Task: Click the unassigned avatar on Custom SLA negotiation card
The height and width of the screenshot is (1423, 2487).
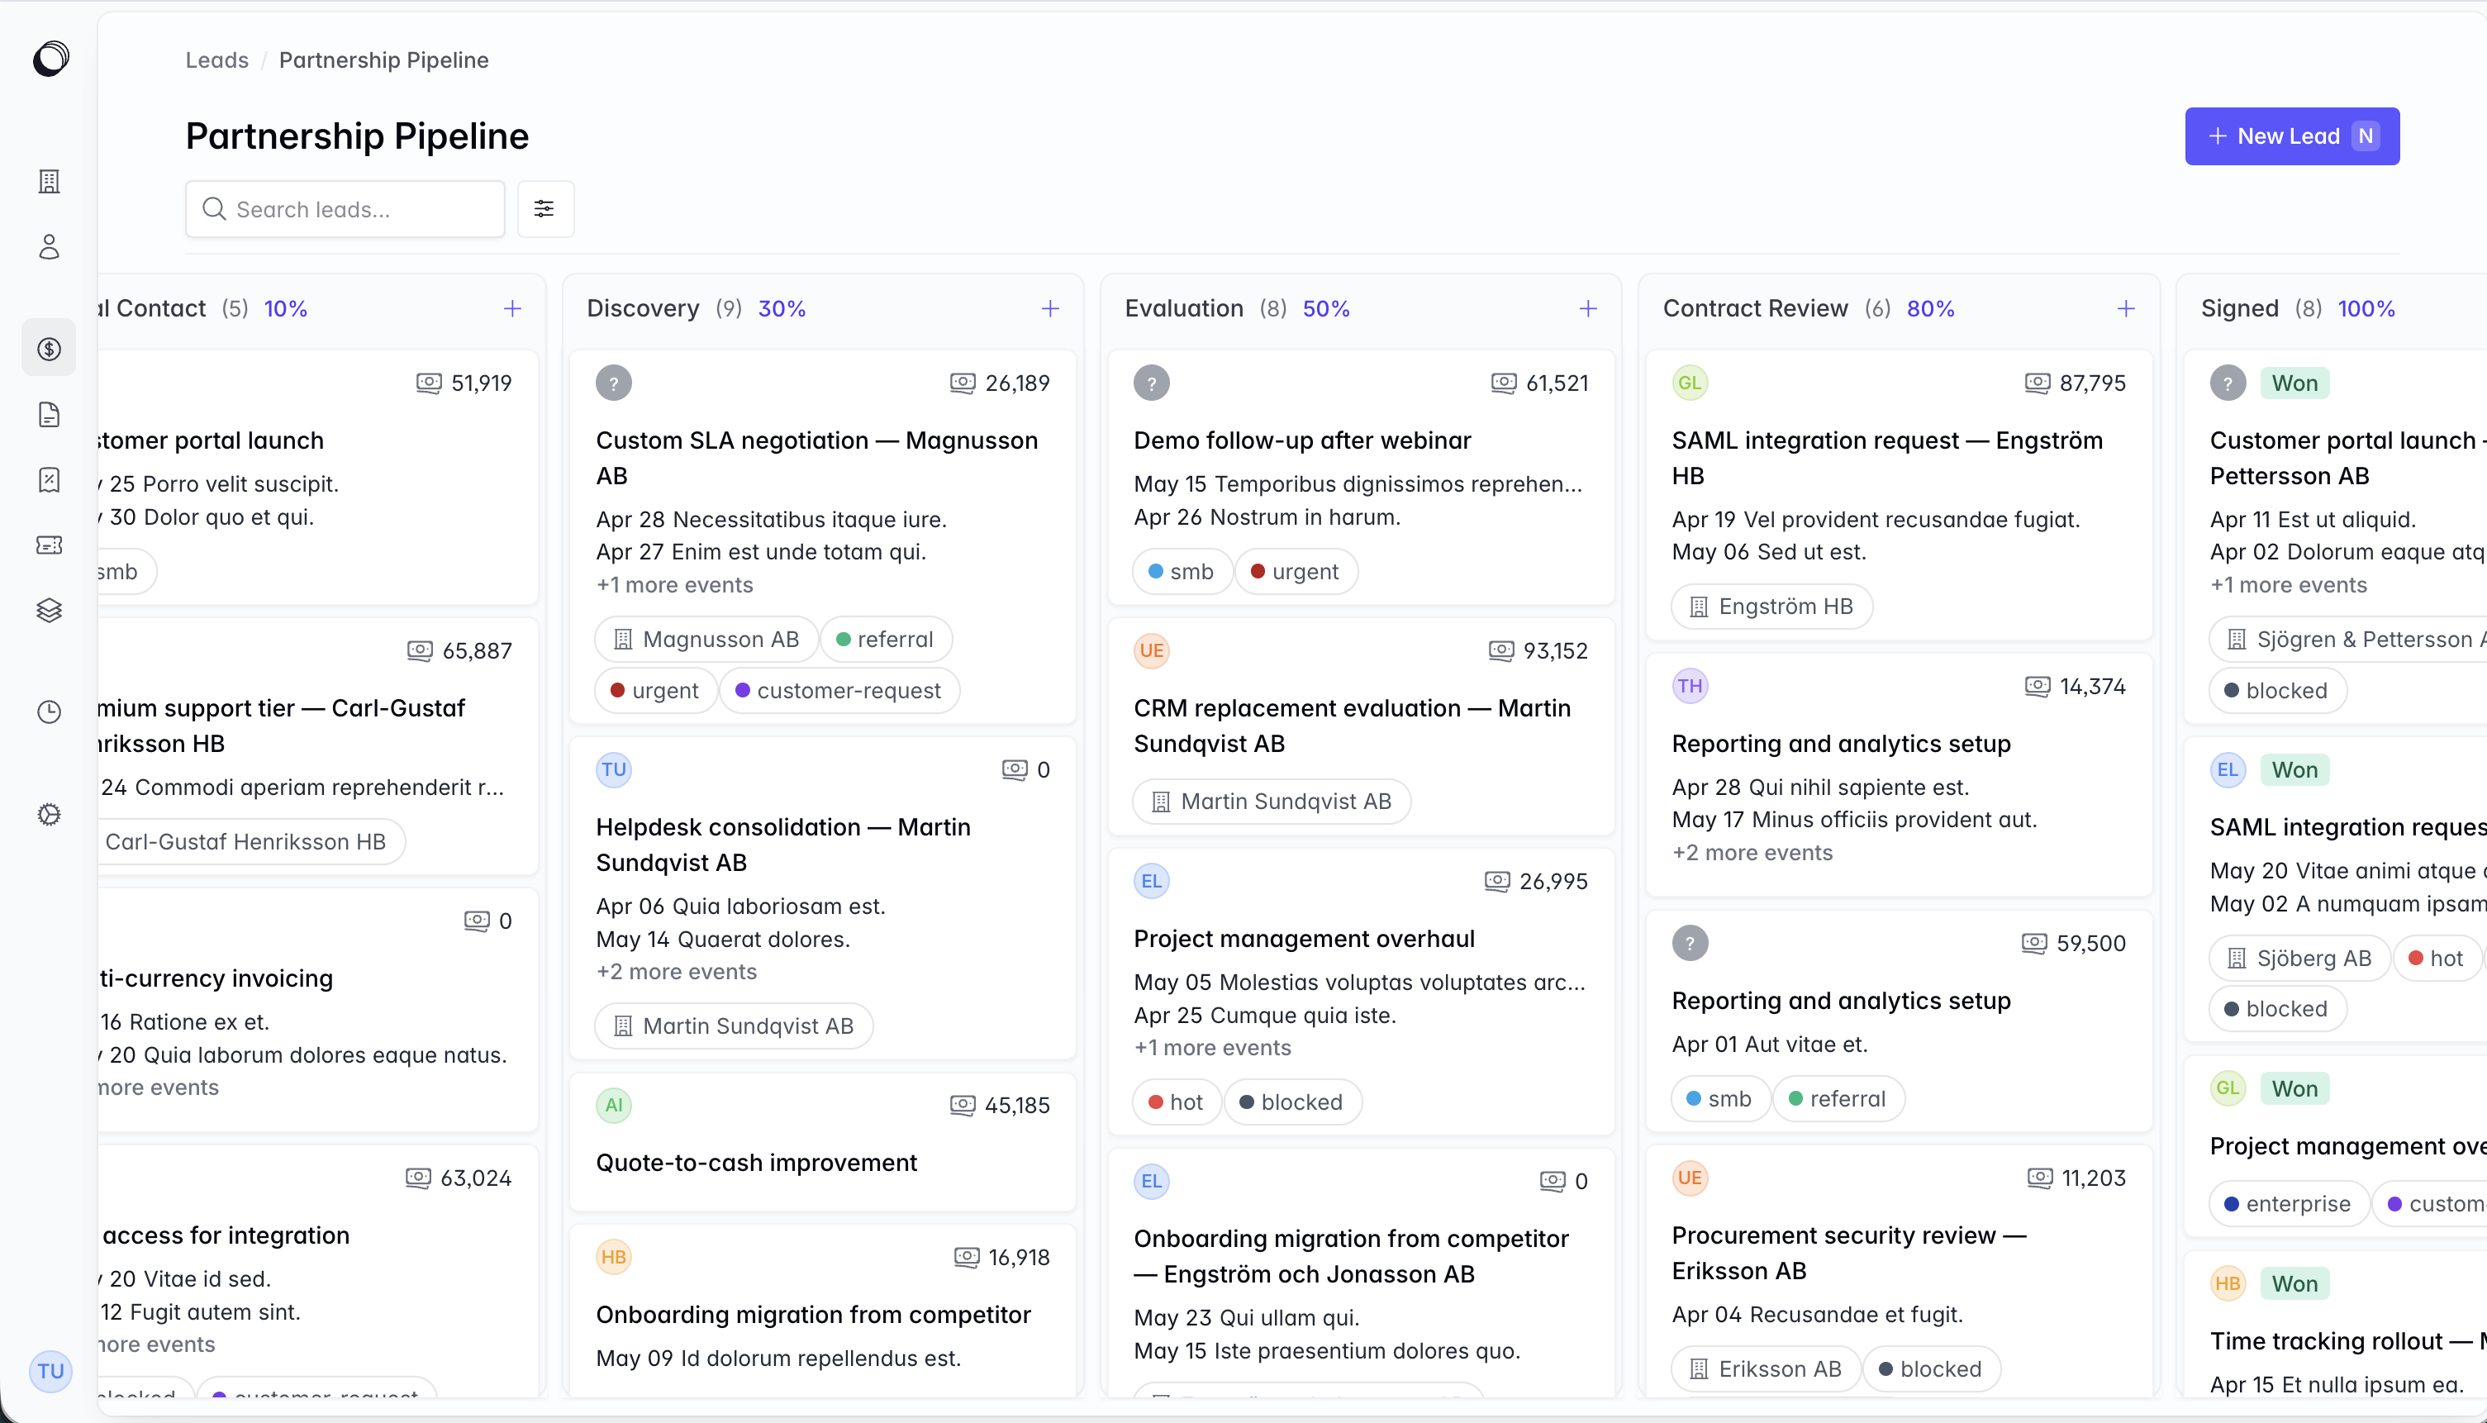Action: click(614, 383)
